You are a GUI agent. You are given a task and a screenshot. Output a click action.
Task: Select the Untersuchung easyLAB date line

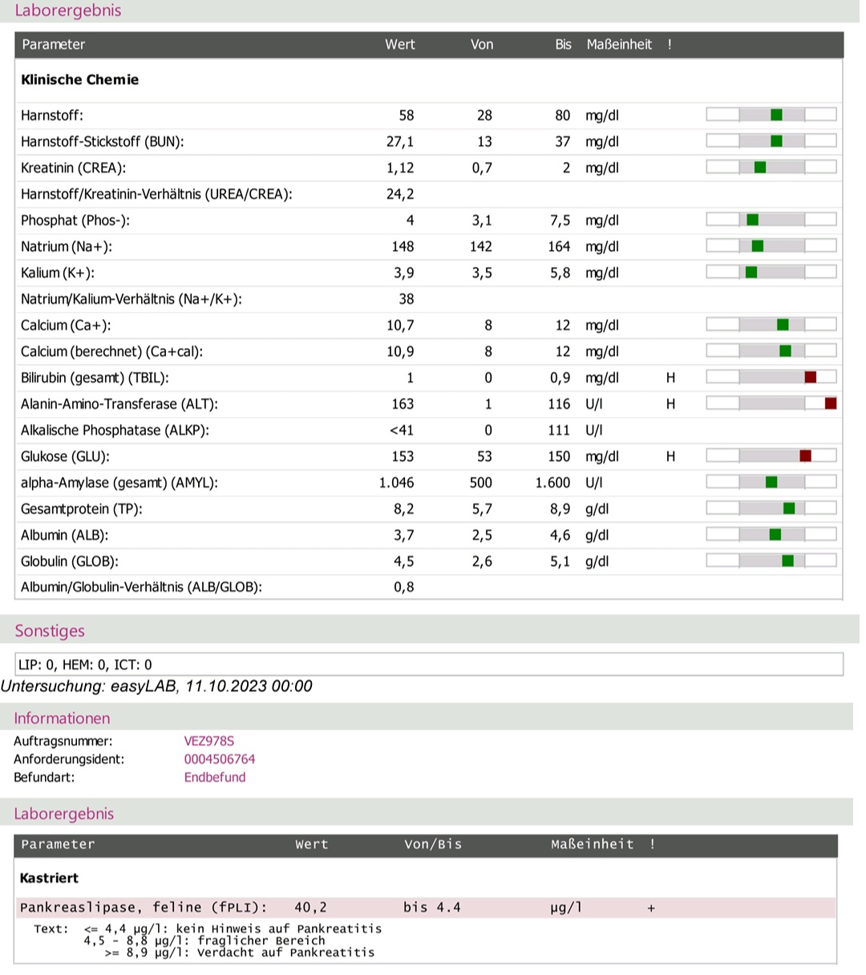click(156, 686)
